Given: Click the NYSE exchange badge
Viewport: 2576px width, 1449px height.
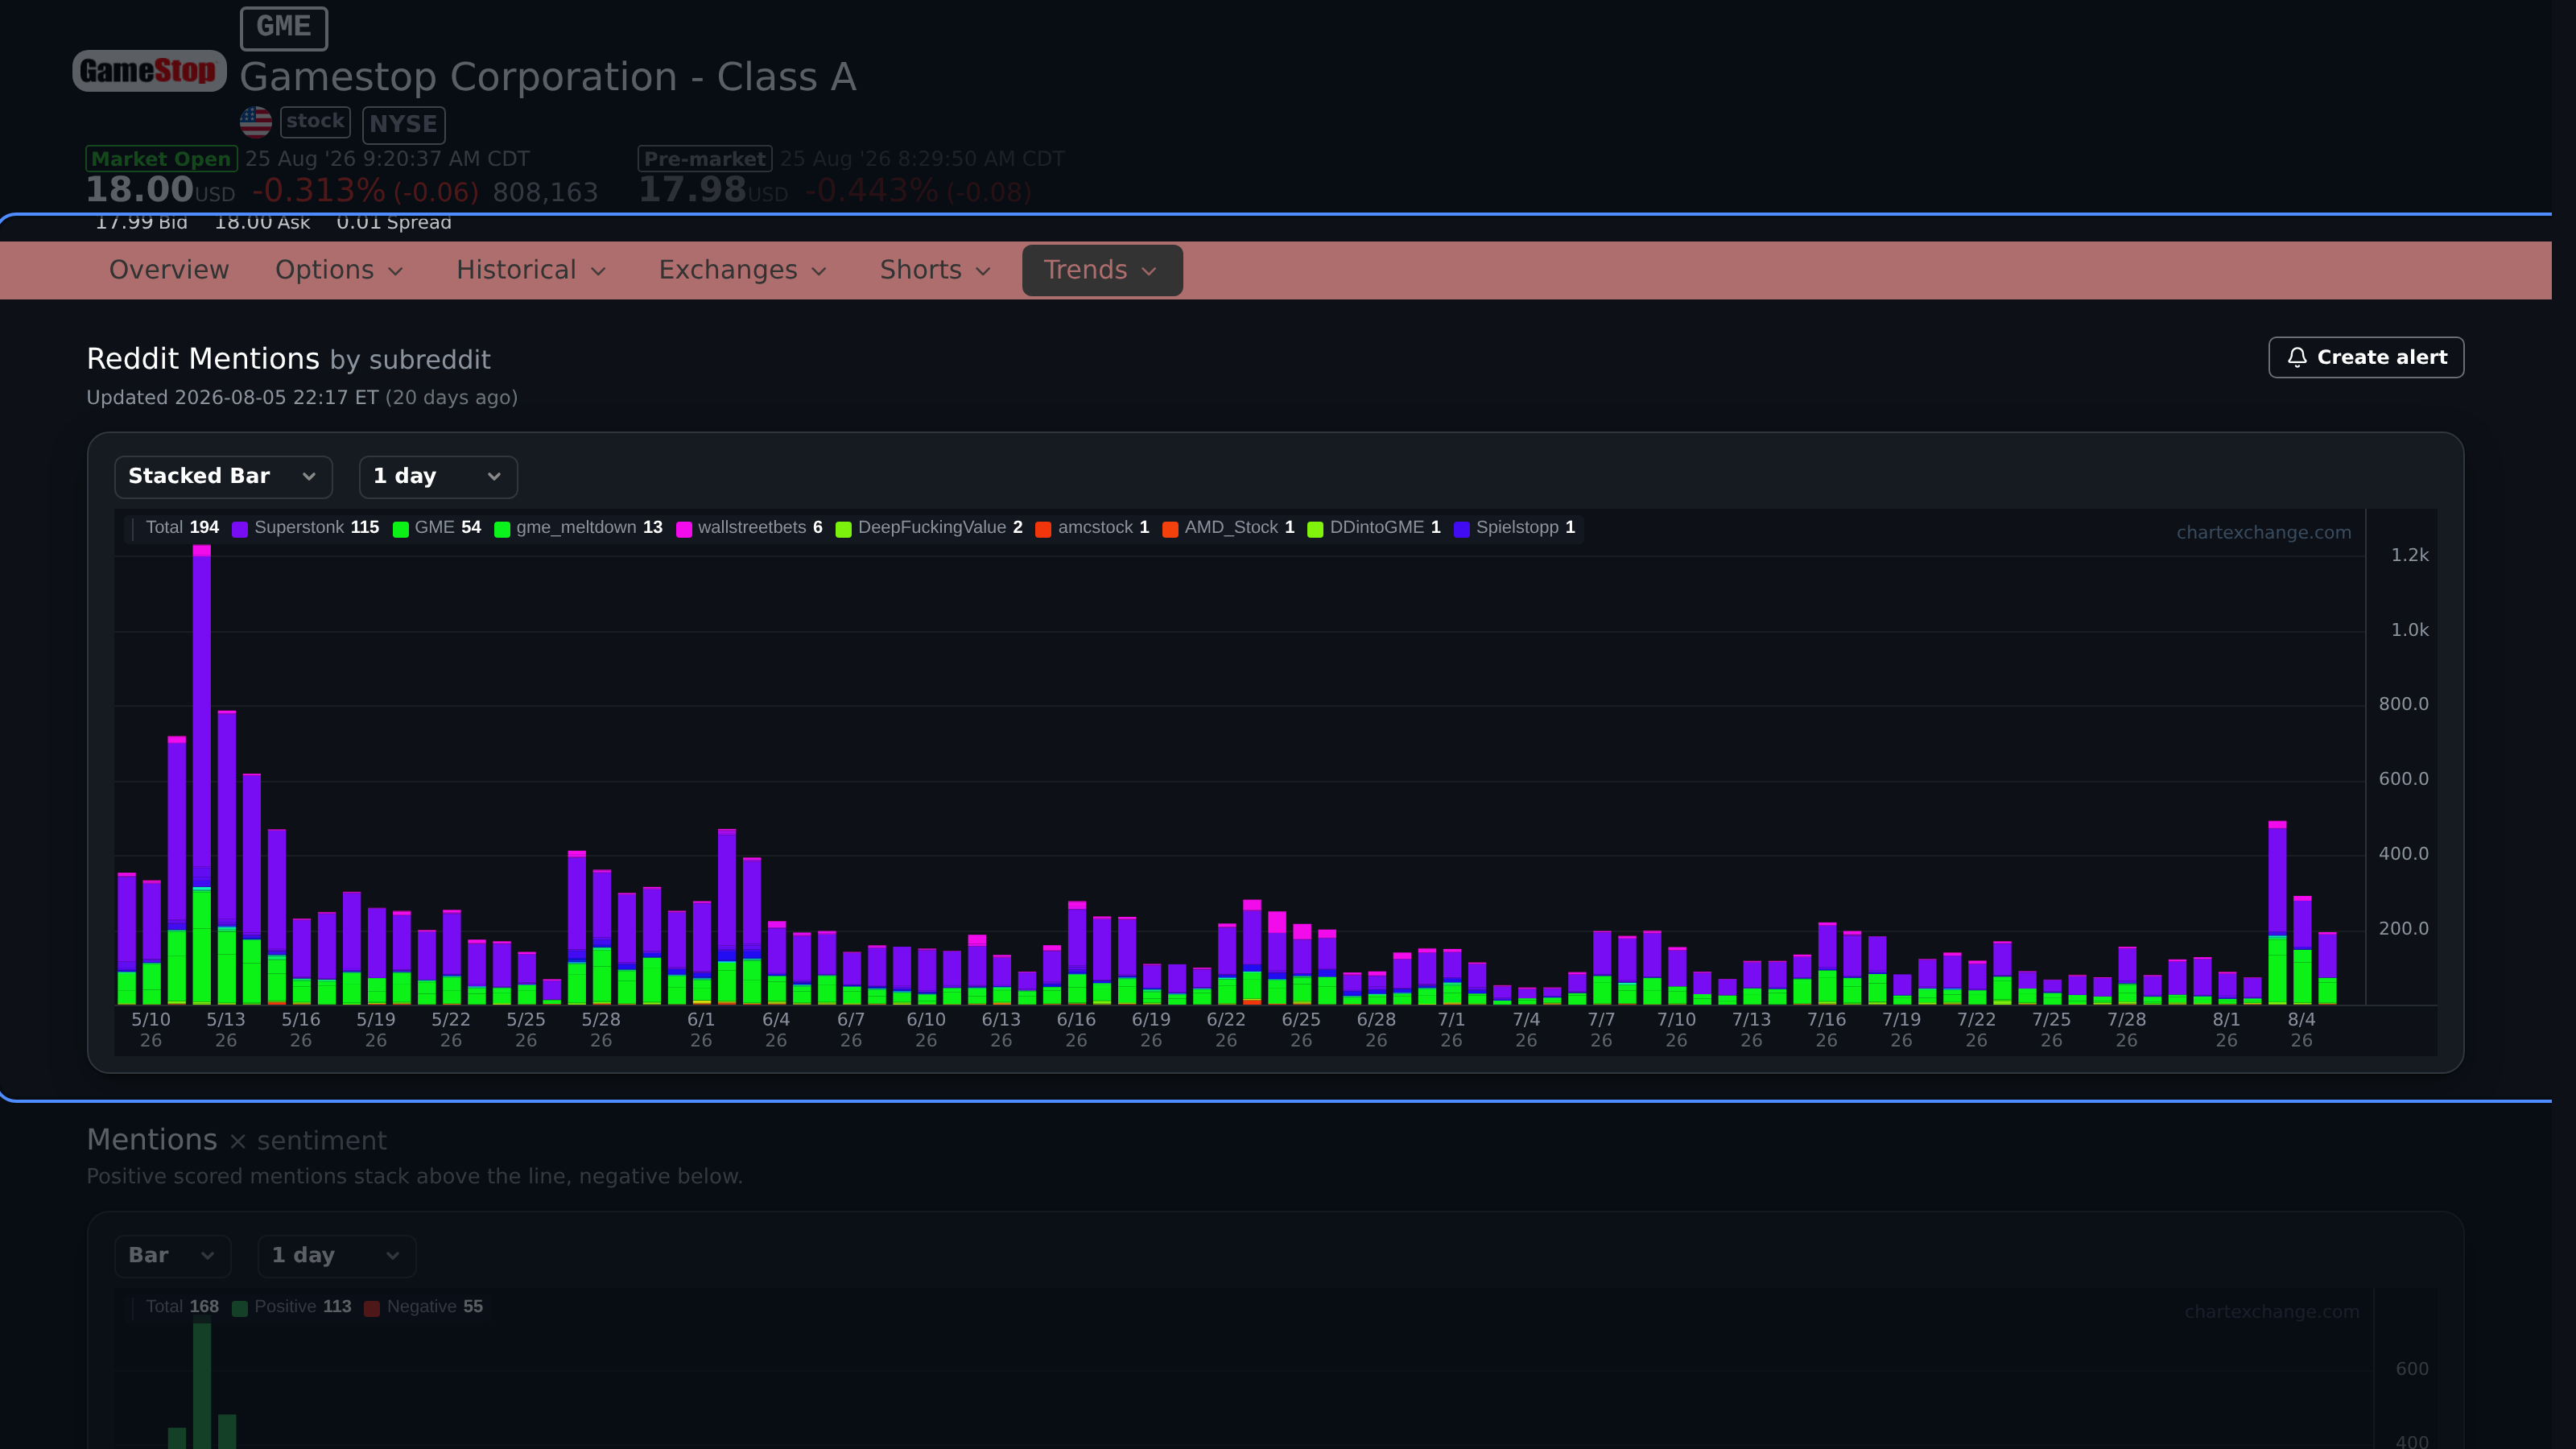Looking at the screenshot, I should tap(403, 124).
